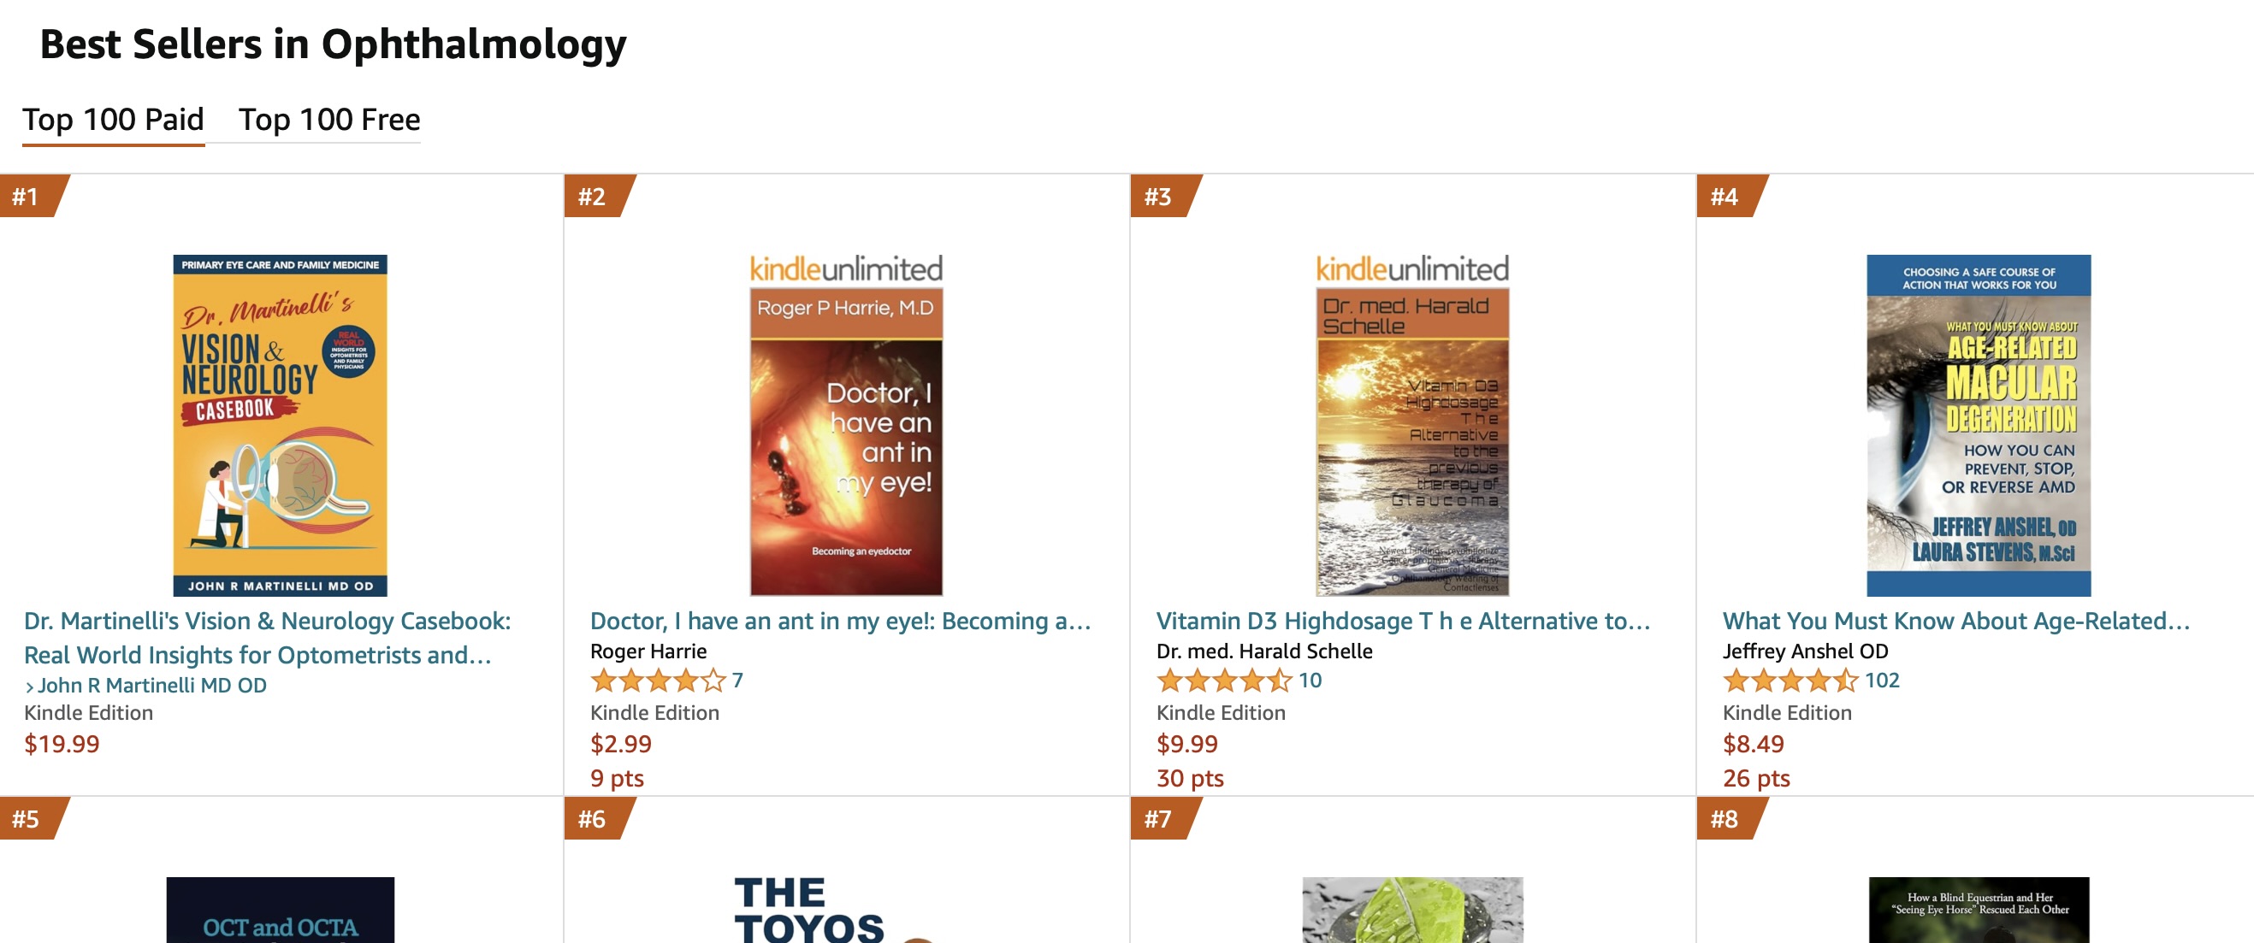2254x943 pixels.
Task: Open the Age-Related Macular Degeneration book cover
Action: click(1979, 425)
